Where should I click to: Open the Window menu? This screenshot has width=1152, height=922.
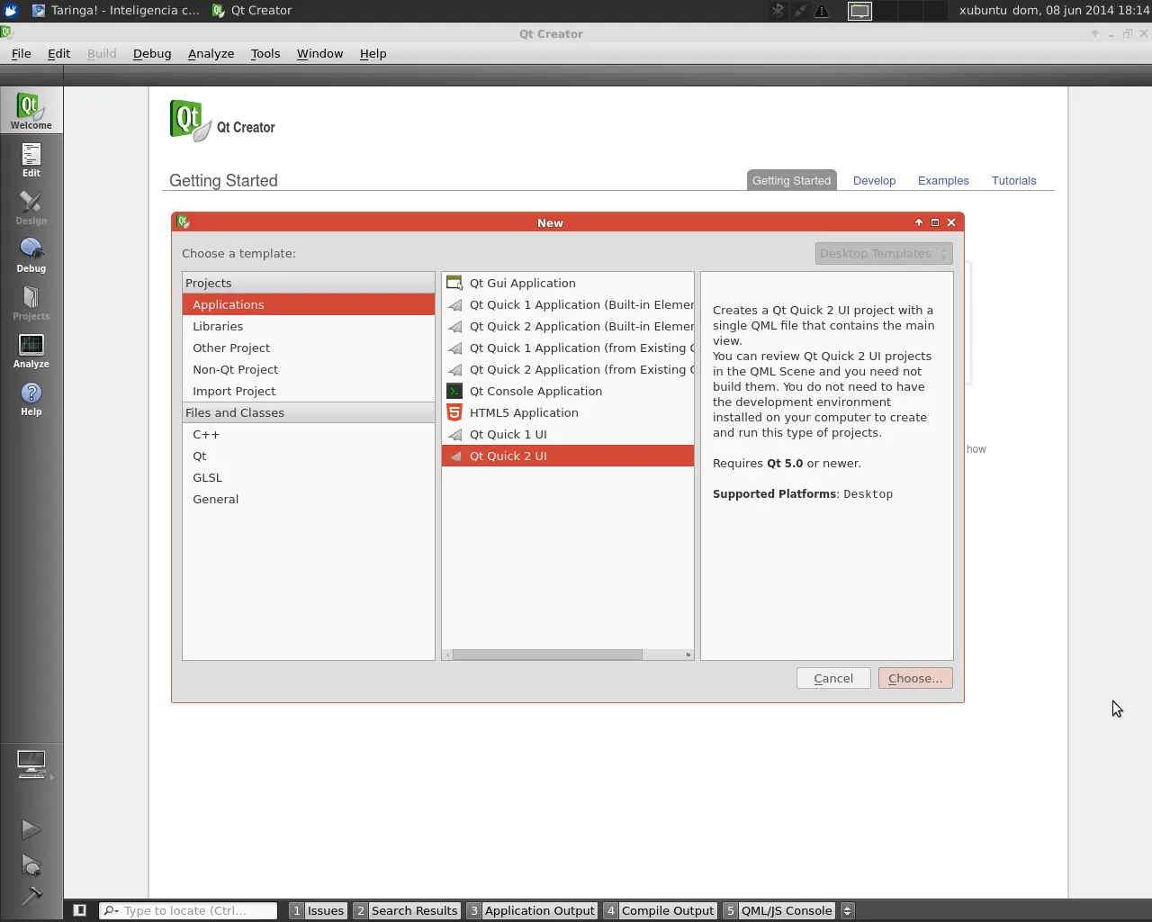coord(319,53)
